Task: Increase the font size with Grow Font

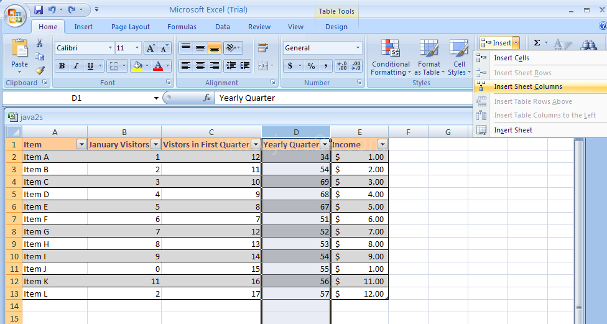Action: point(151,48)
